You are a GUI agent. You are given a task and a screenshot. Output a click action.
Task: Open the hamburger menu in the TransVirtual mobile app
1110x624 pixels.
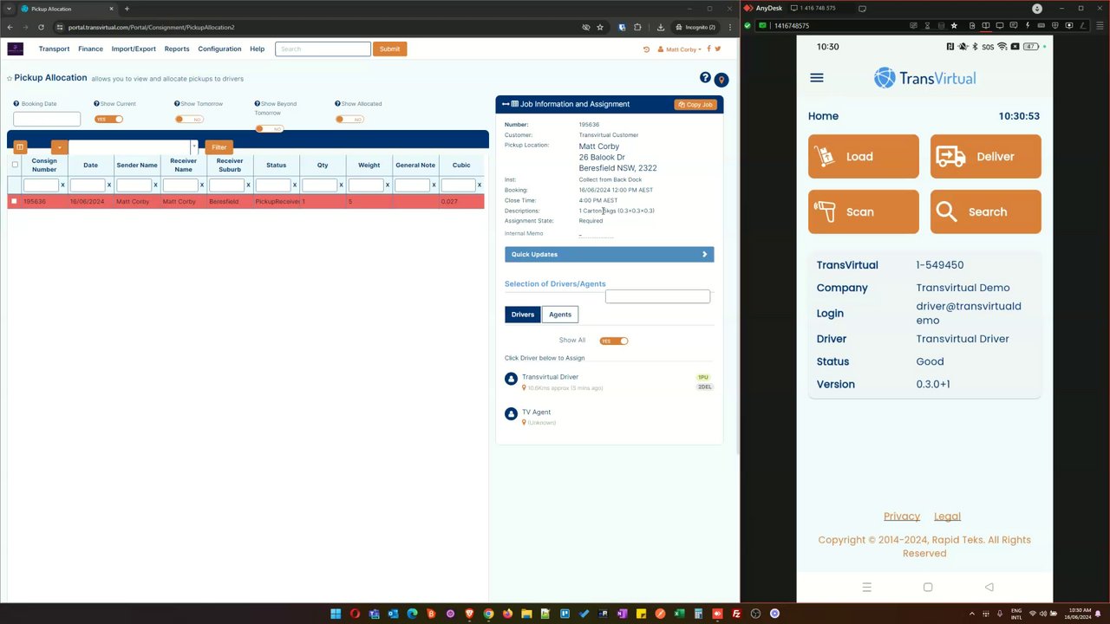816,78
